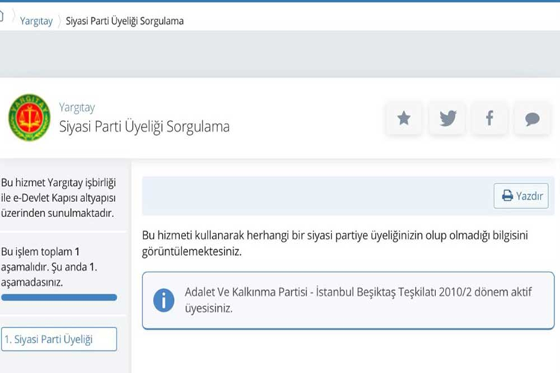Click the Yargıtay breadcrumb link
The width and height of the screenshot is (560, 373).
coord(36,21)
